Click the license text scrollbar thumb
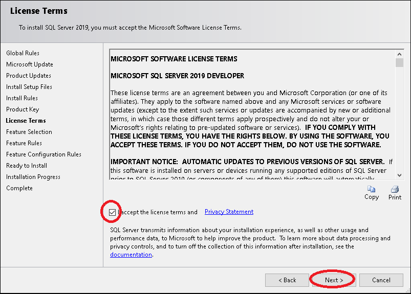Viewport: 411px width, 294px height. click(399, 63)
